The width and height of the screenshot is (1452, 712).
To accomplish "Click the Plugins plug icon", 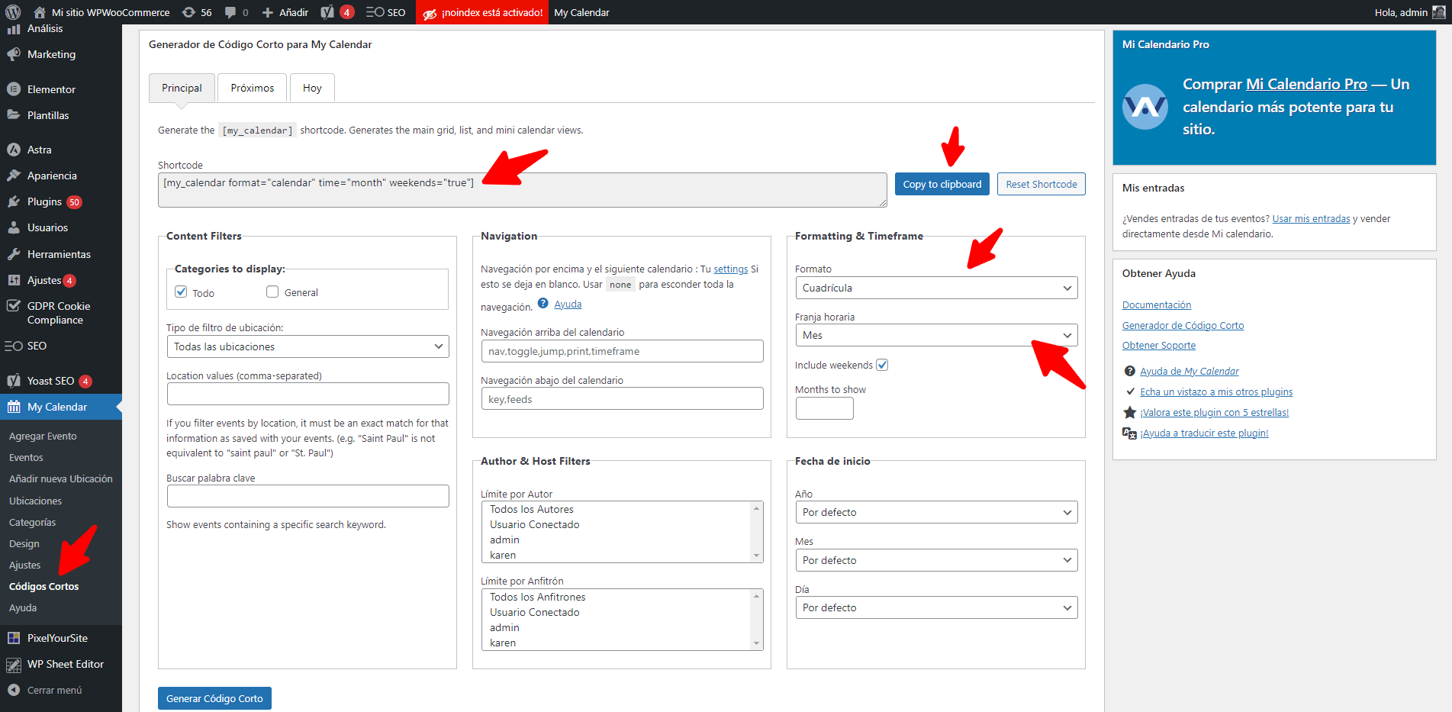I will pos(14,201).
